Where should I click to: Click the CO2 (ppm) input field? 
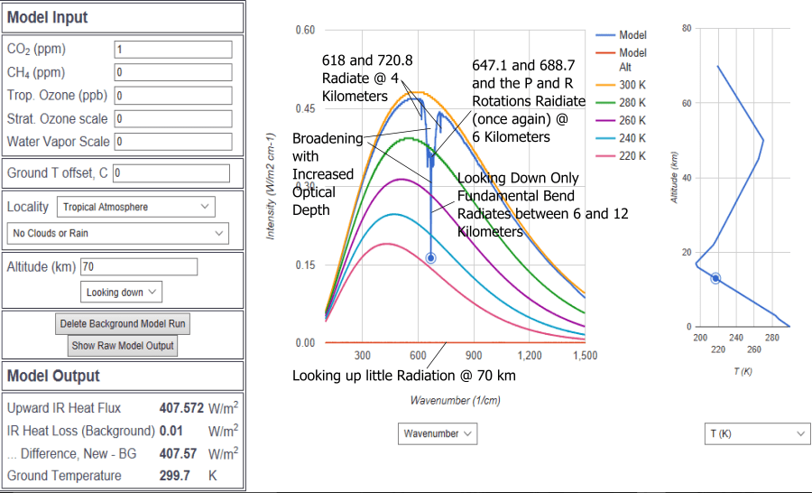[173, 49]
